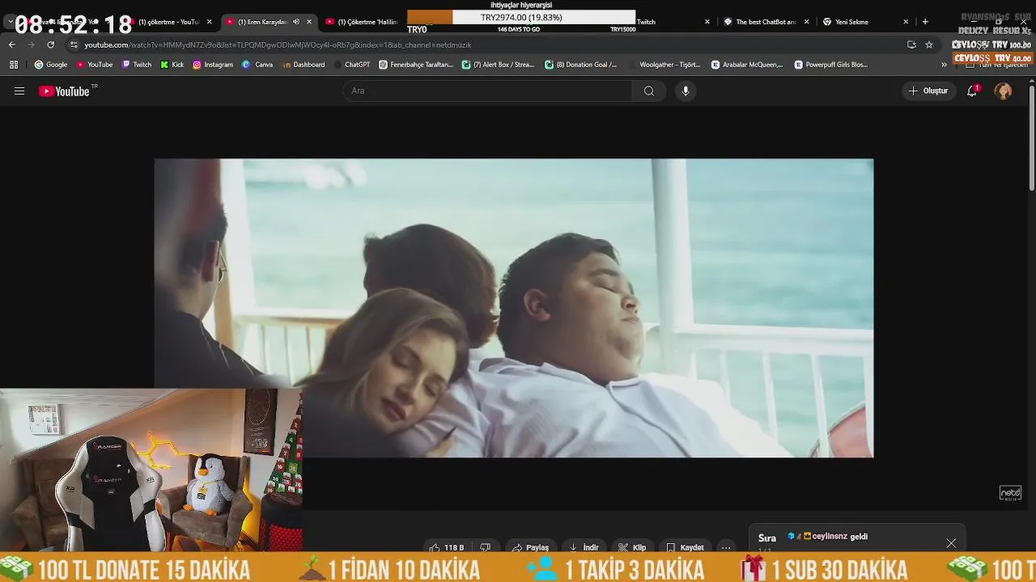The height and width of the screenshot is (582, 1036).
Task: Close the Yeni Sekme tab
Action: tap(906, 22)
